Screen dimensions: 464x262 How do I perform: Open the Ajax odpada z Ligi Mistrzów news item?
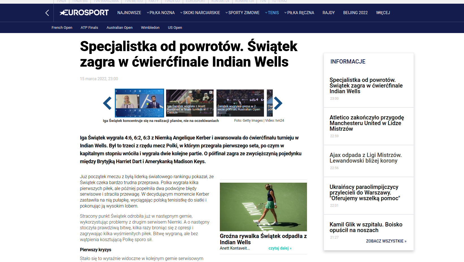tap(366, 158)
